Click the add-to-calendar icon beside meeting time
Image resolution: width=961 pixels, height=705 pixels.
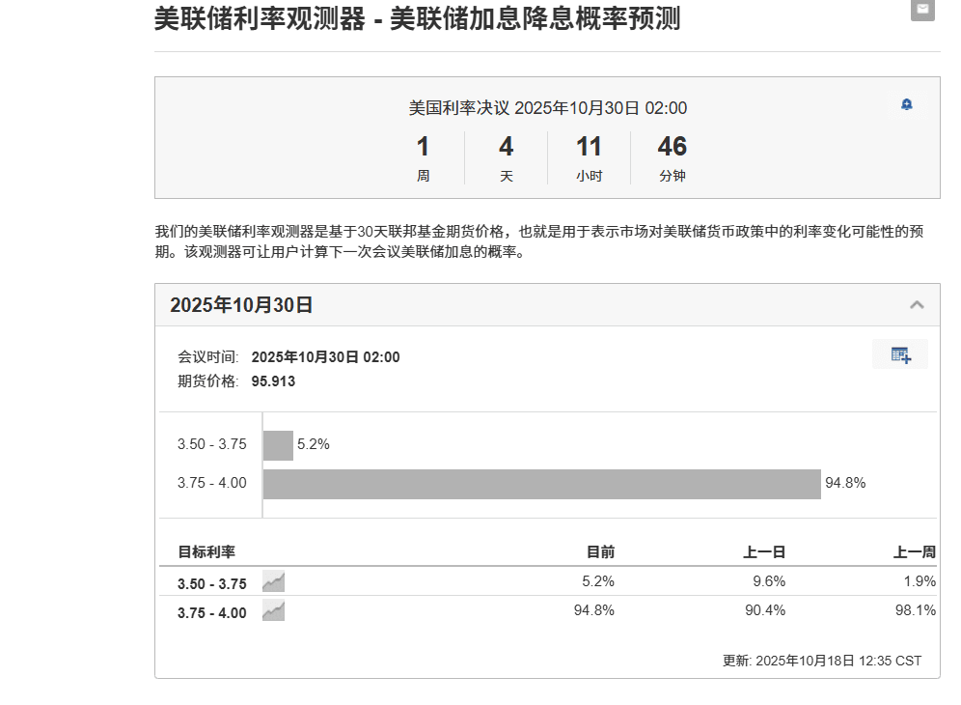(900, 354)
